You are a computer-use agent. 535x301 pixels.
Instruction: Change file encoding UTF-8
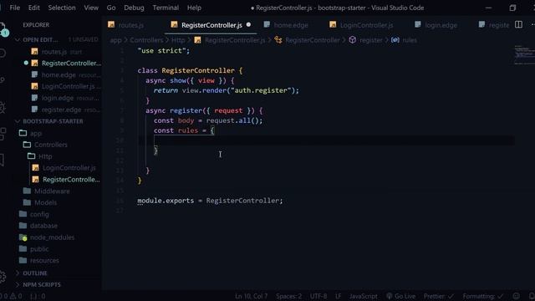318,296
